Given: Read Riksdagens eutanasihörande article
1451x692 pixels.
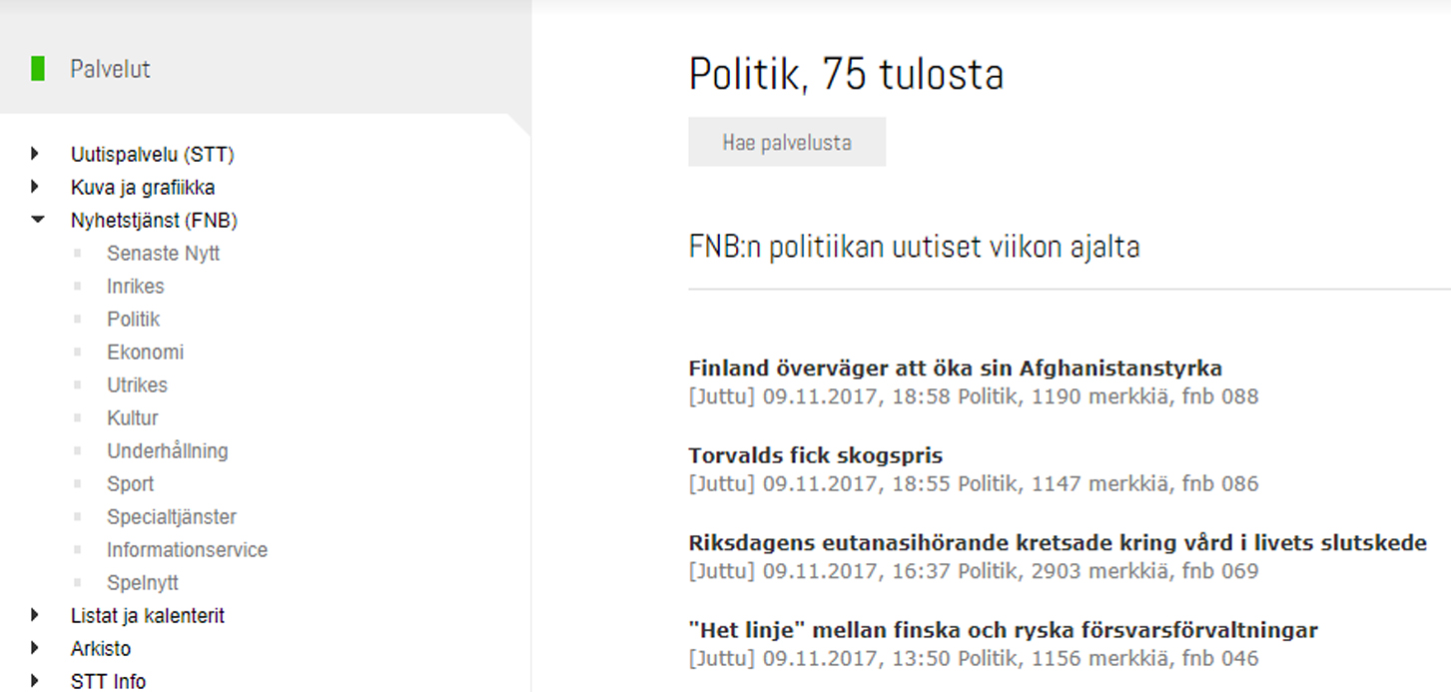Looking at the screenshot, I should [1057, 543].
